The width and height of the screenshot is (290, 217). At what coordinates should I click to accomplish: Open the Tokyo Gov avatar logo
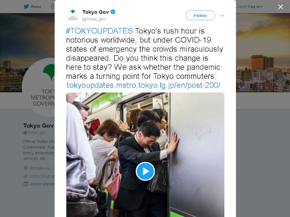click(72, 15)
